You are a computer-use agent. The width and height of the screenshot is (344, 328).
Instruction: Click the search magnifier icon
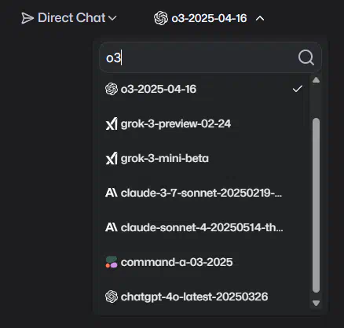pos(306,57)
